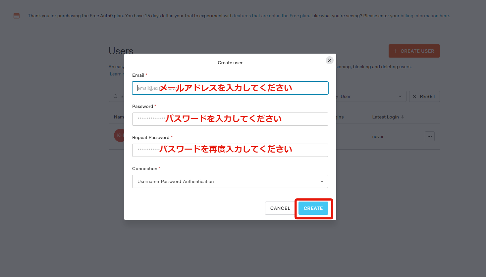
Task: Click the user avatar in the table
Action: 120,135
